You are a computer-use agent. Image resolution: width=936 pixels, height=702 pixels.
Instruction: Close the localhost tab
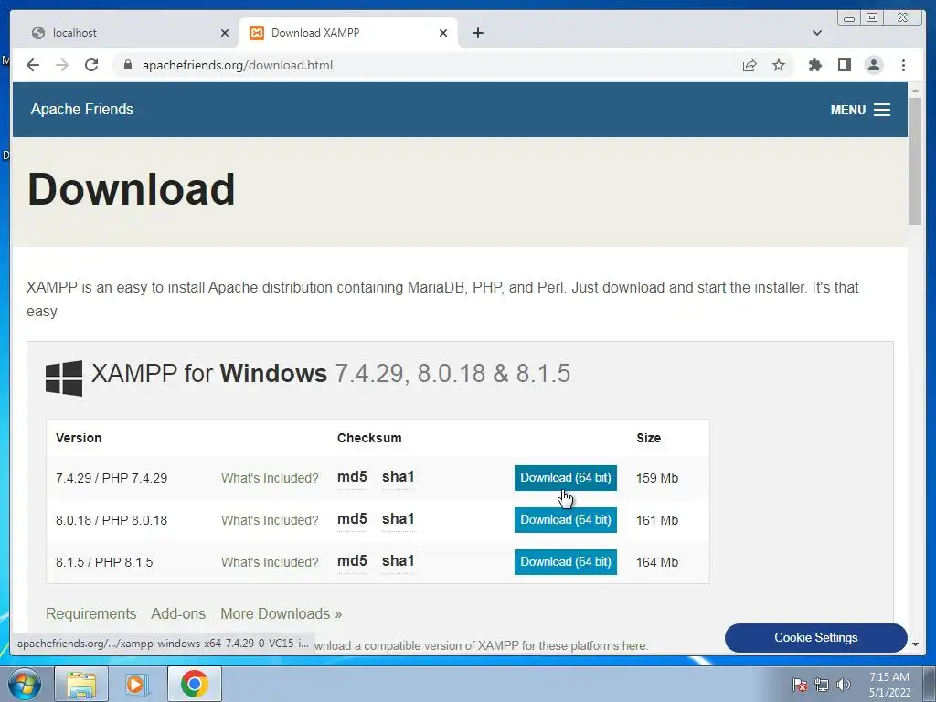(225, 33)
